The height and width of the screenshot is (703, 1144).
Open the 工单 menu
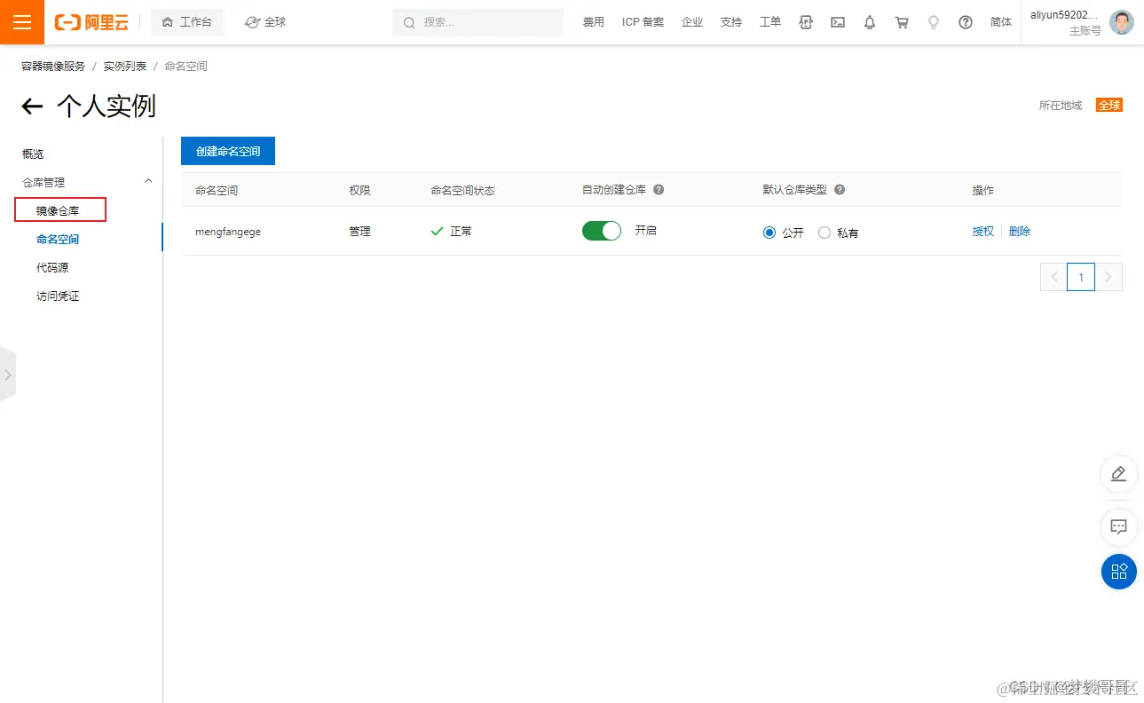point(770,22)
